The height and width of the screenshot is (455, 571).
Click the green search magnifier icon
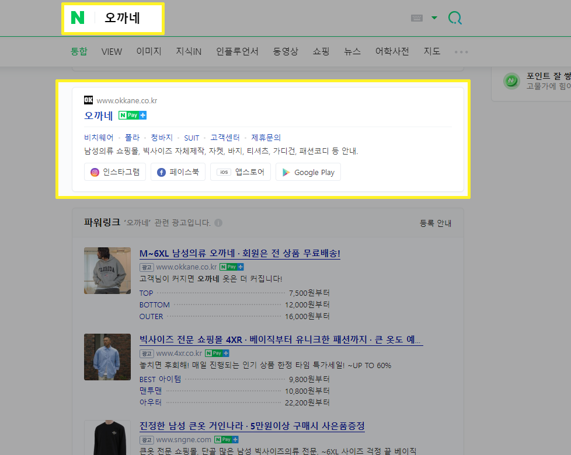[455, 17]
